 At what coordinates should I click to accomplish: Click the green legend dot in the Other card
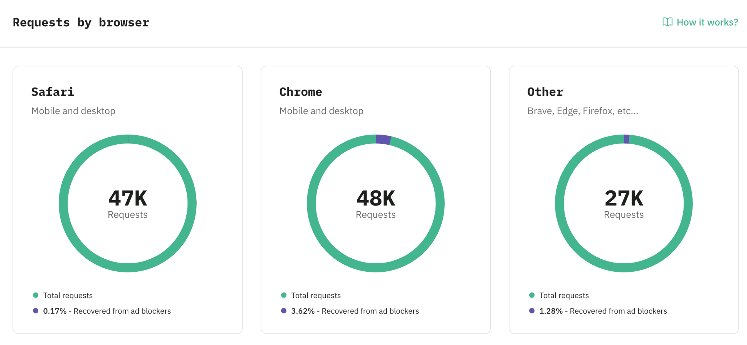tap(532, 295)
